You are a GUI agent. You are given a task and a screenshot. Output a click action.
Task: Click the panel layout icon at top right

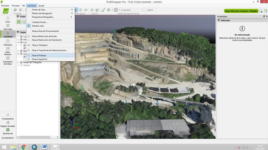pos(265,11)
